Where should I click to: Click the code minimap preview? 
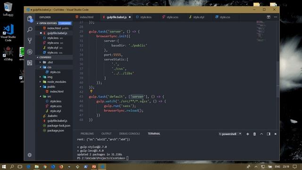261,31
